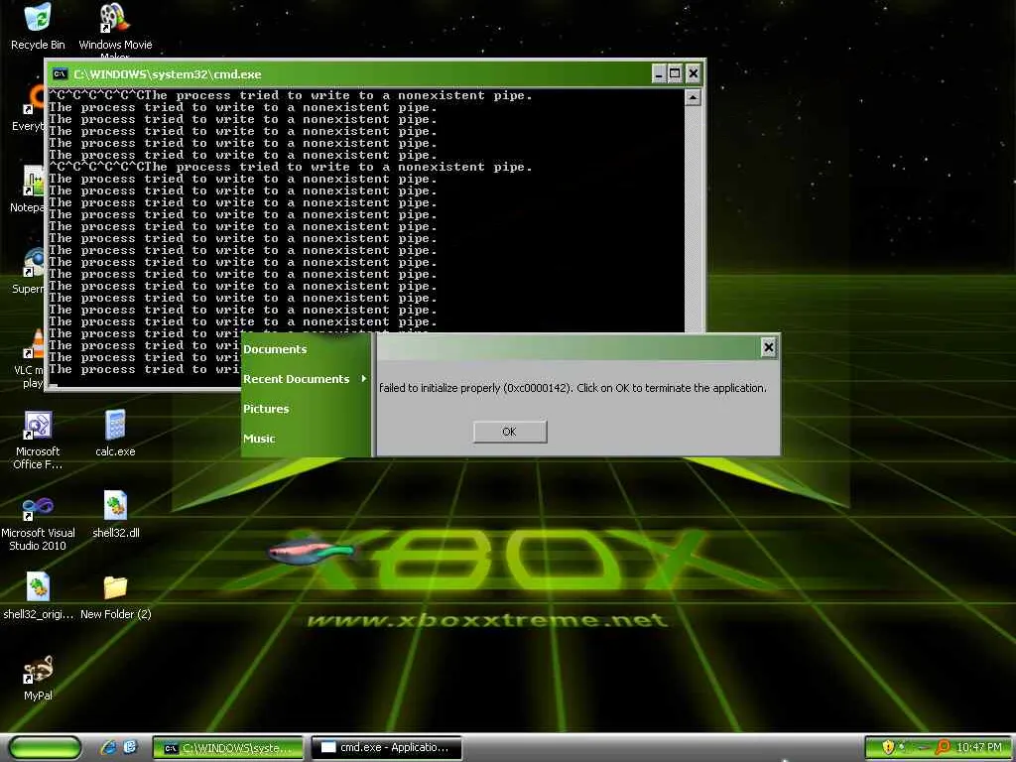Viewport: 1016px width, 762px height.
Task: Switch to C:\WINDOWS\syste... taskbar button
Action: pyautogui.click(x=227, y=748)
